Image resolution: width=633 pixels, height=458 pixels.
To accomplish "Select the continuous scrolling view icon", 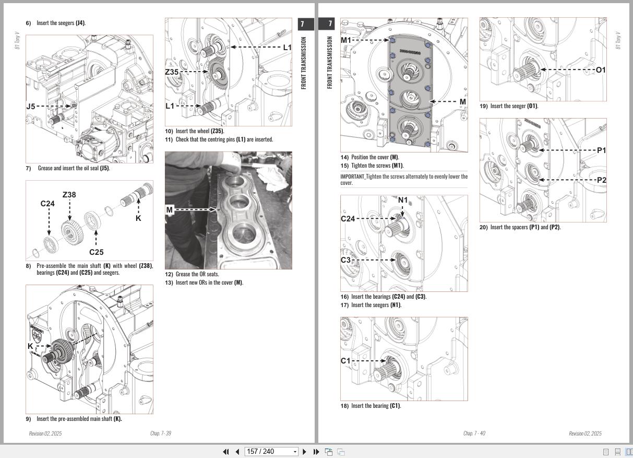I will (619, 451).
